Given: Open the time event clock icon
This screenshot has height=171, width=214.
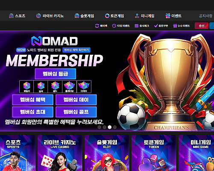Looking at the screenshot, I should tap(114, 26).
